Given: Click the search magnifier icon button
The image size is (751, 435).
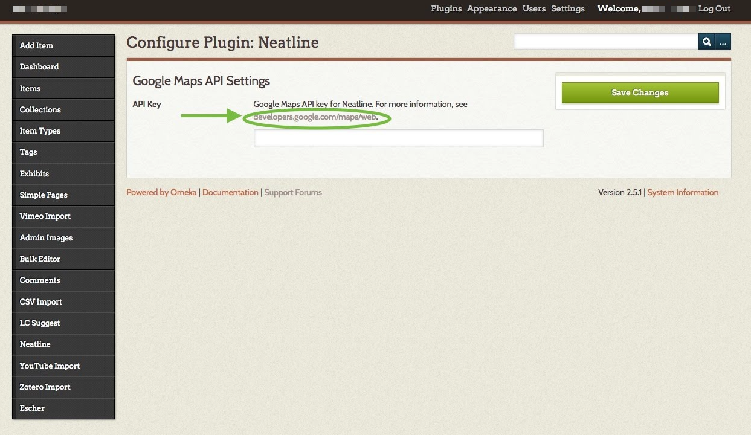Looking at the screenshot, I should (706, 42).
